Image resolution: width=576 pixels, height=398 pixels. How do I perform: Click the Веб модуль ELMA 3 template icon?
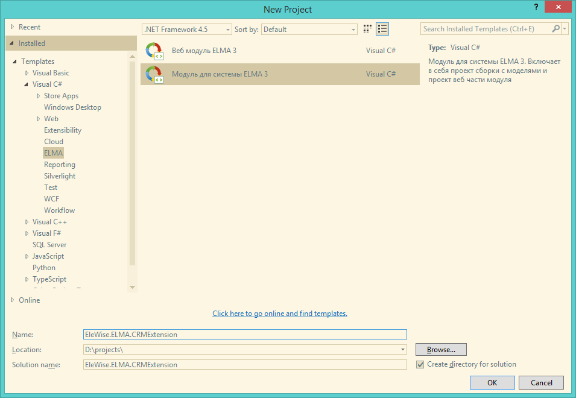coord(154,51)
